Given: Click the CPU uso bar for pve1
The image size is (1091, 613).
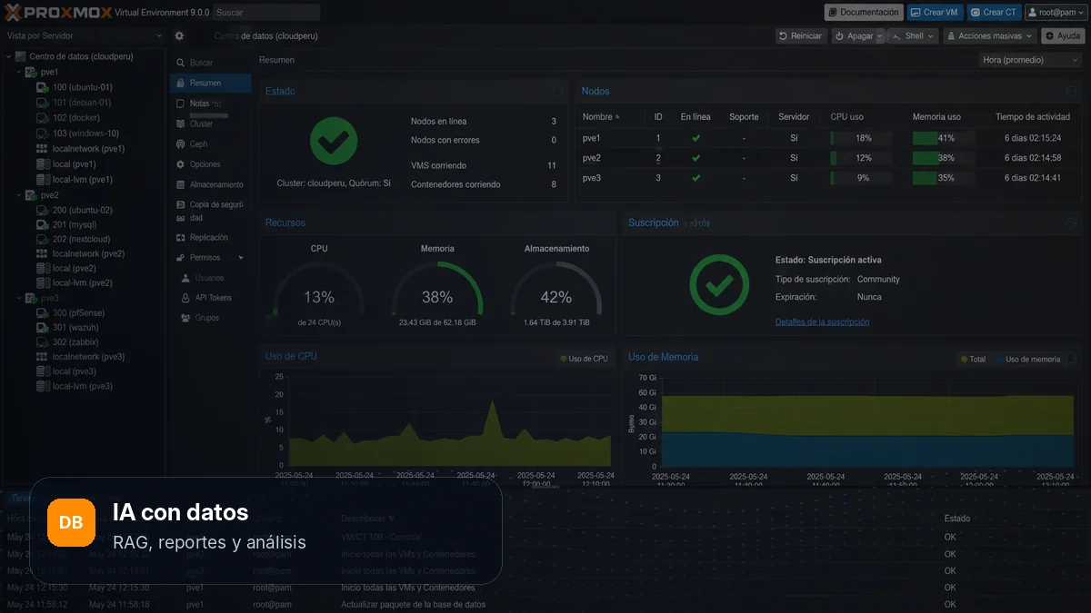Looking at the screenshot, I should point(860,138).
